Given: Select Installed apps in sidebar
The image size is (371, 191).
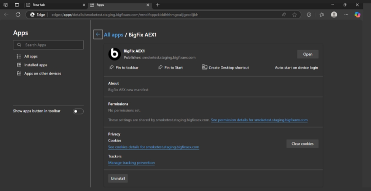Looking at the screenshot, I should click(x=35, y=65).
